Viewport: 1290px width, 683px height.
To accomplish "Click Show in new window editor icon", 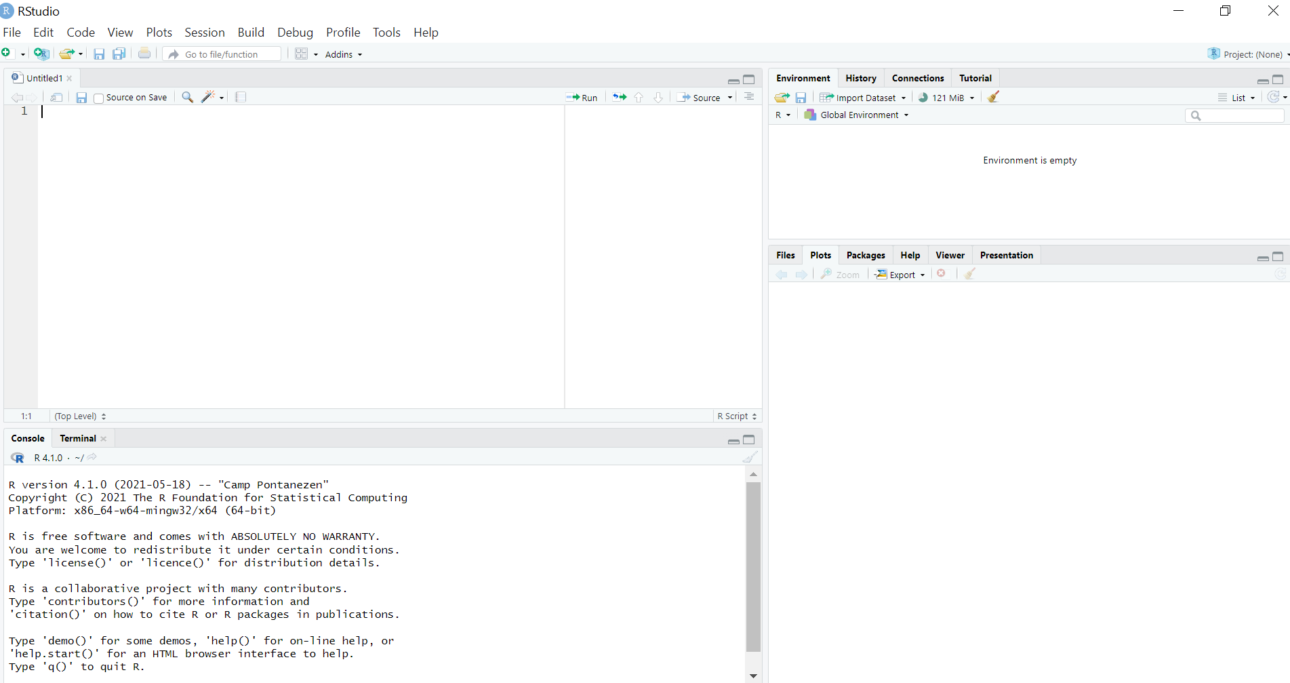I will [56, 97].
